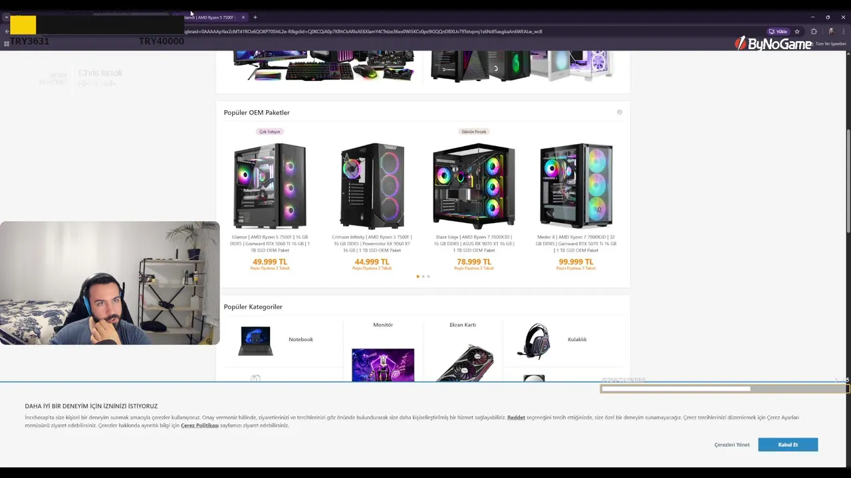This screenshot has width=851, height=478.
Task: Open the browser three-dot menu
Action: tap(844, 31)
